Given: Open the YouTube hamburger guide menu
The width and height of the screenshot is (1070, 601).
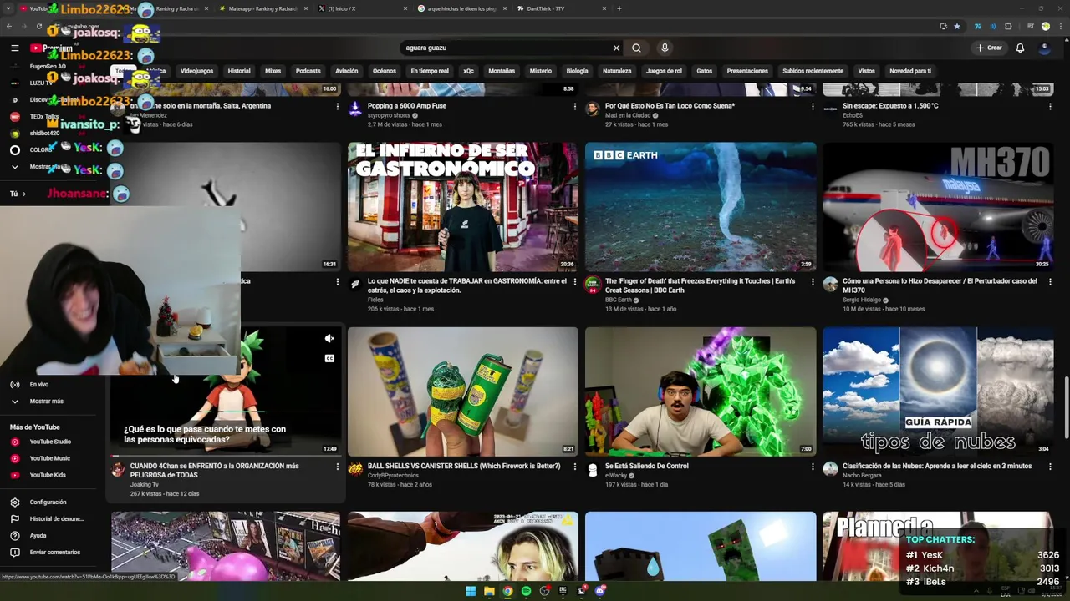Looking at the screenshot, I should point(14,48).
